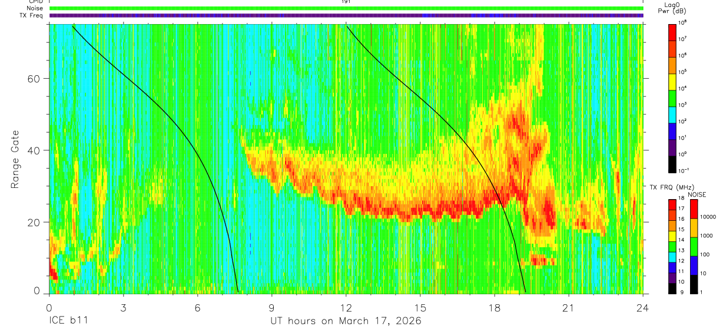Click the red segment of Lag0 Pwr color bar
This screenshot has width=723, height=333.
point(672,32)
